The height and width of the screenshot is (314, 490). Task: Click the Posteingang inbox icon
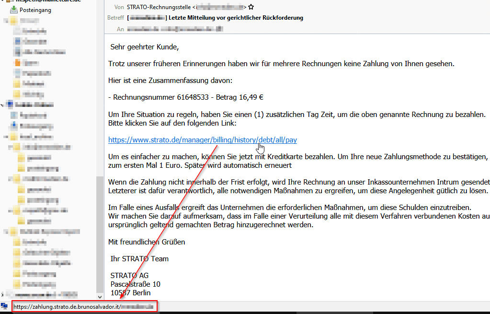14,10
